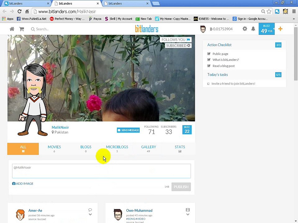Open notifications bell icon
Image resolution: width=298 pixels, height=223 pixels.
tap(253, 29)
